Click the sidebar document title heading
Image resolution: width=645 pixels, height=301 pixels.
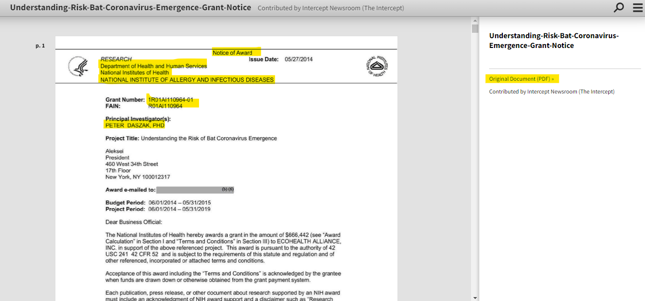coord(554,41)
